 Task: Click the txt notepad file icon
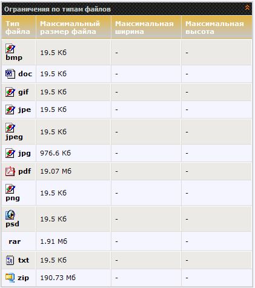tap(10, 260)
